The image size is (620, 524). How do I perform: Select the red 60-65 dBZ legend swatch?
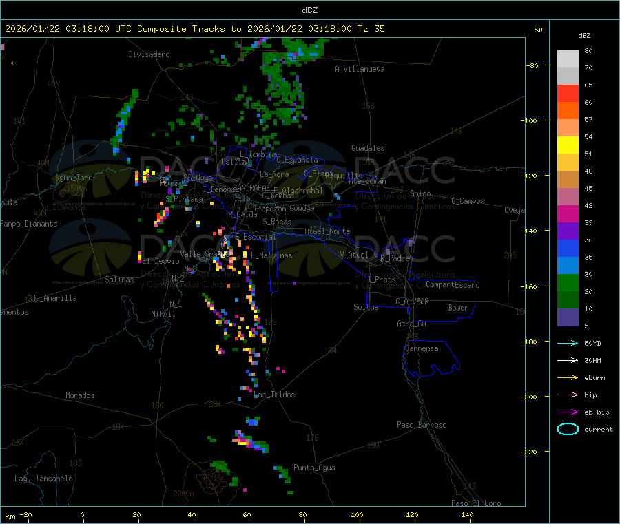click(x=568, y=93)
